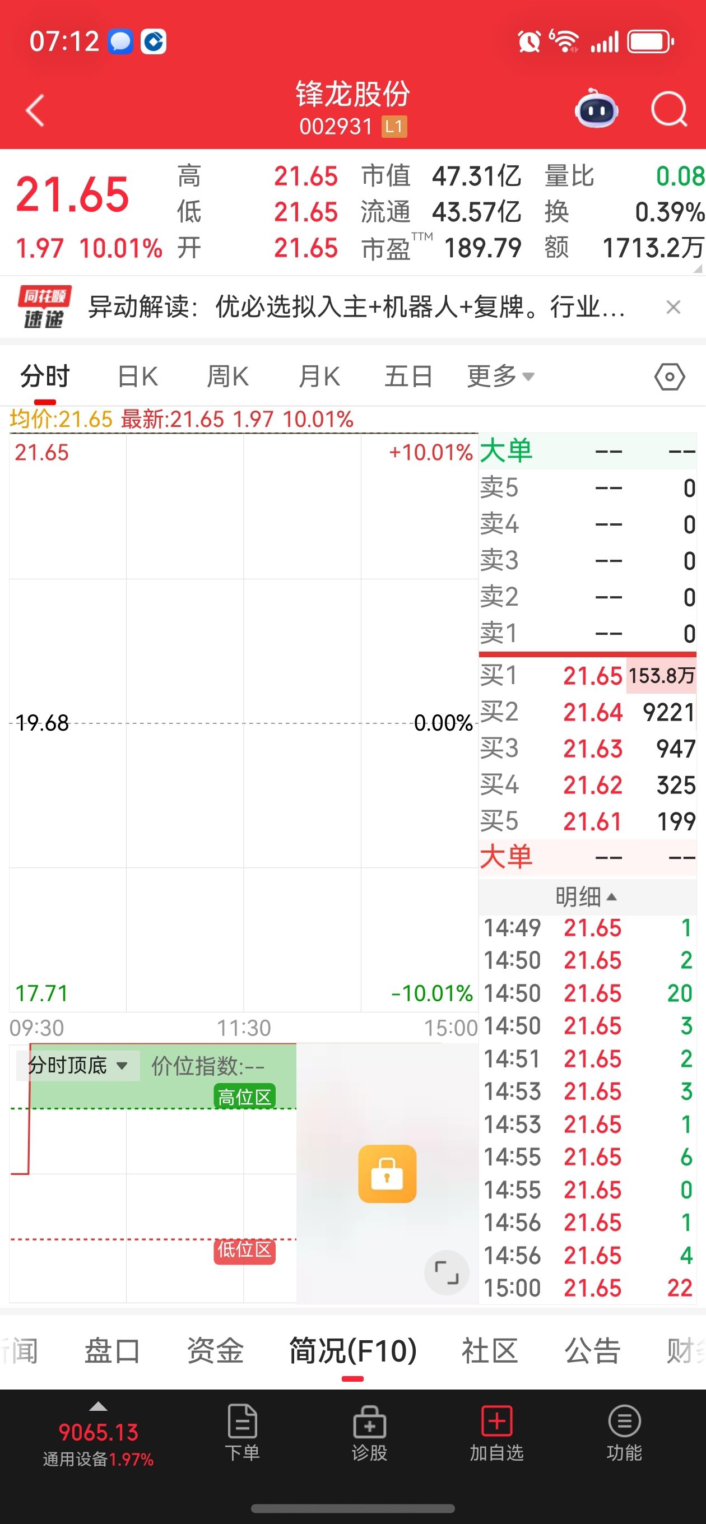The image size is (706, 1524).
Task: Tap the green 大单 header row
Action: click(588, 452)
